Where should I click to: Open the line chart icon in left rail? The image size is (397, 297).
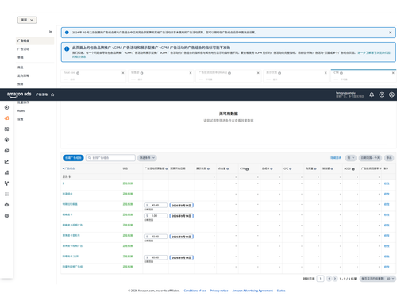point(6,162)
